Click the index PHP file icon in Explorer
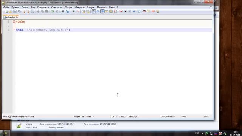The width and height of the screenshot is (242, 136). 19,126
